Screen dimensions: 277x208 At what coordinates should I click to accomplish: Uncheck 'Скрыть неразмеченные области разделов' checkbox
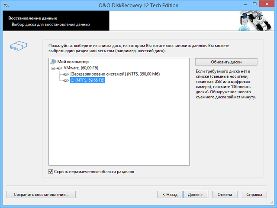pos(51,172)
